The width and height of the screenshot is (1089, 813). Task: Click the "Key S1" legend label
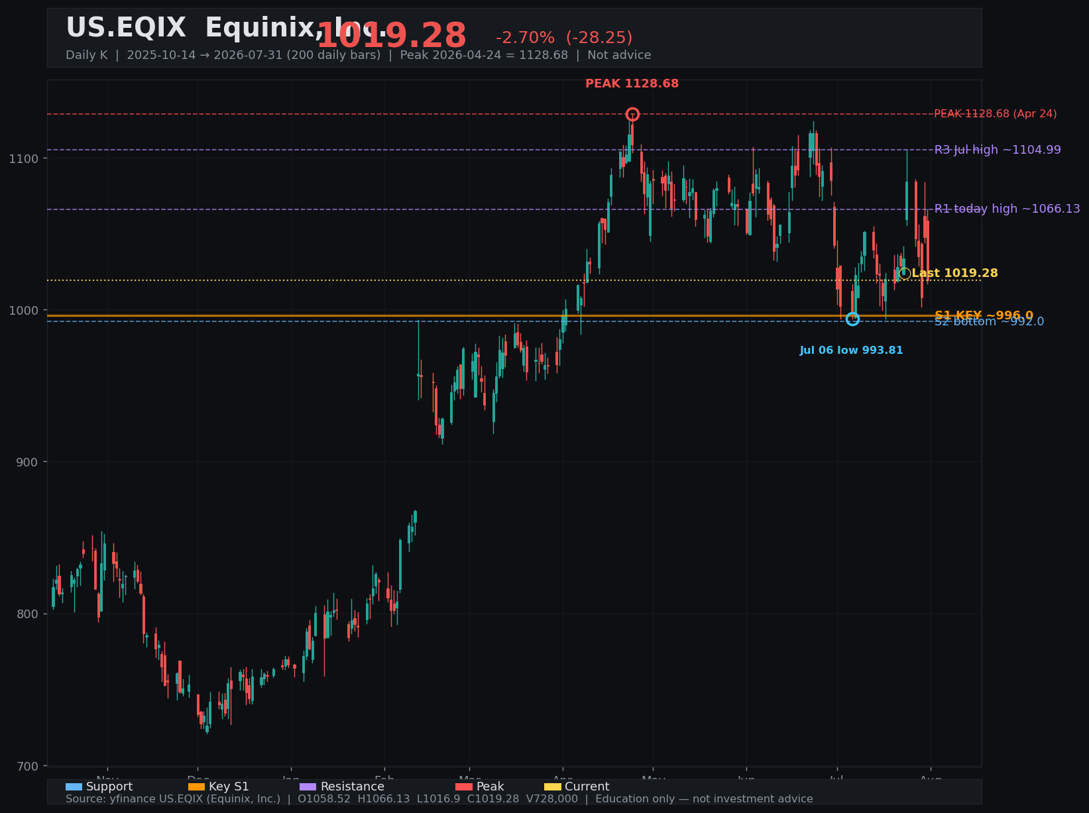pos(229,786)
